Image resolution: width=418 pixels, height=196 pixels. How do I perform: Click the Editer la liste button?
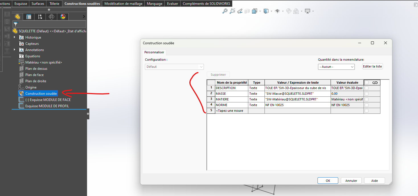[x=372, y=66]
